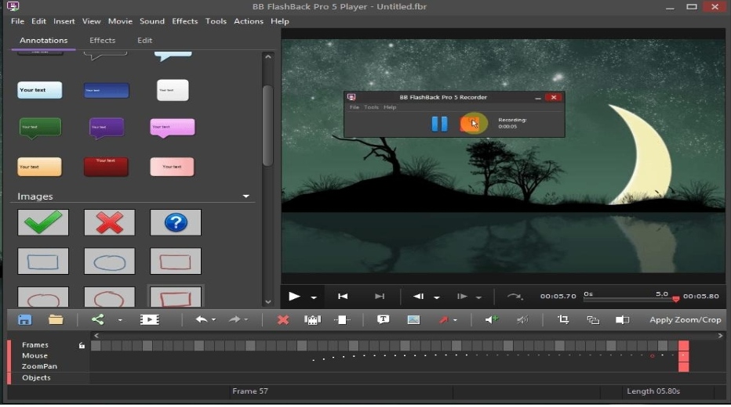Click the icon left of Apply Zoom/Crop
The image size is (731, 407).
pyautogui.click(x=623, y=319)
